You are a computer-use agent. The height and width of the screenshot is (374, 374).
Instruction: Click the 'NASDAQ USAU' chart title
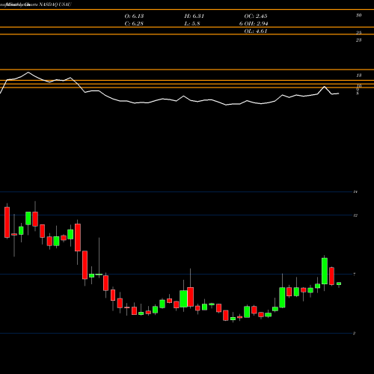pos(55,4)
